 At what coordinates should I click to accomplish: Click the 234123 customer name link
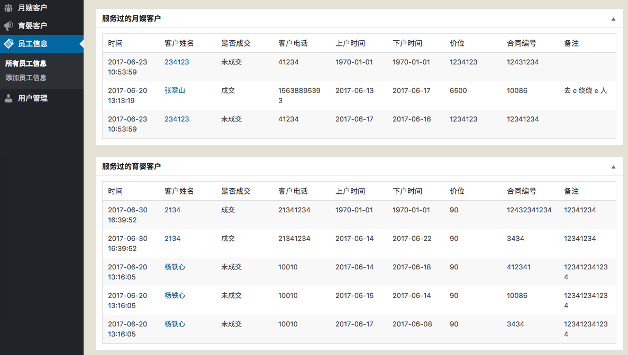(x=176, y=62)
